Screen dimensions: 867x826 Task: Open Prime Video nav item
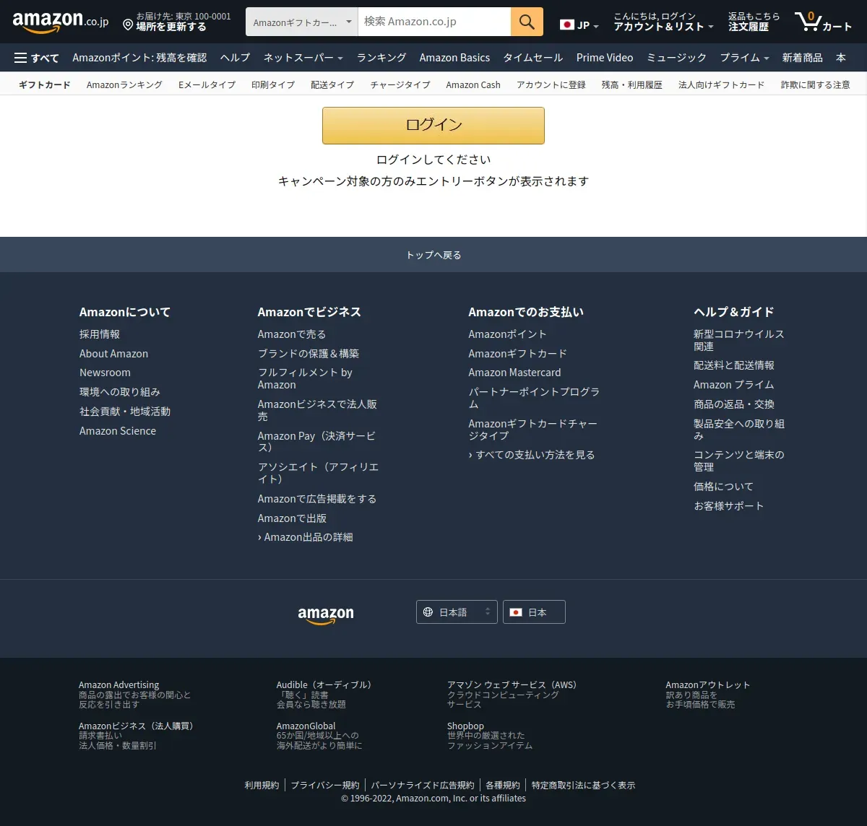pos(605,58)
